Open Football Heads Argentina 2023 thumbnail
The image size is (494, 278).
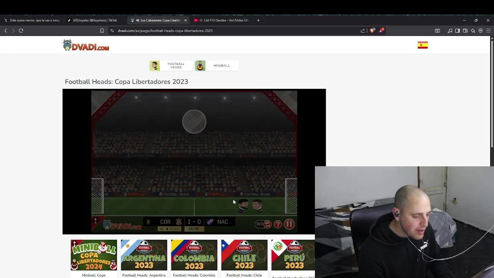pyautogui.click(x=144, y=255)
